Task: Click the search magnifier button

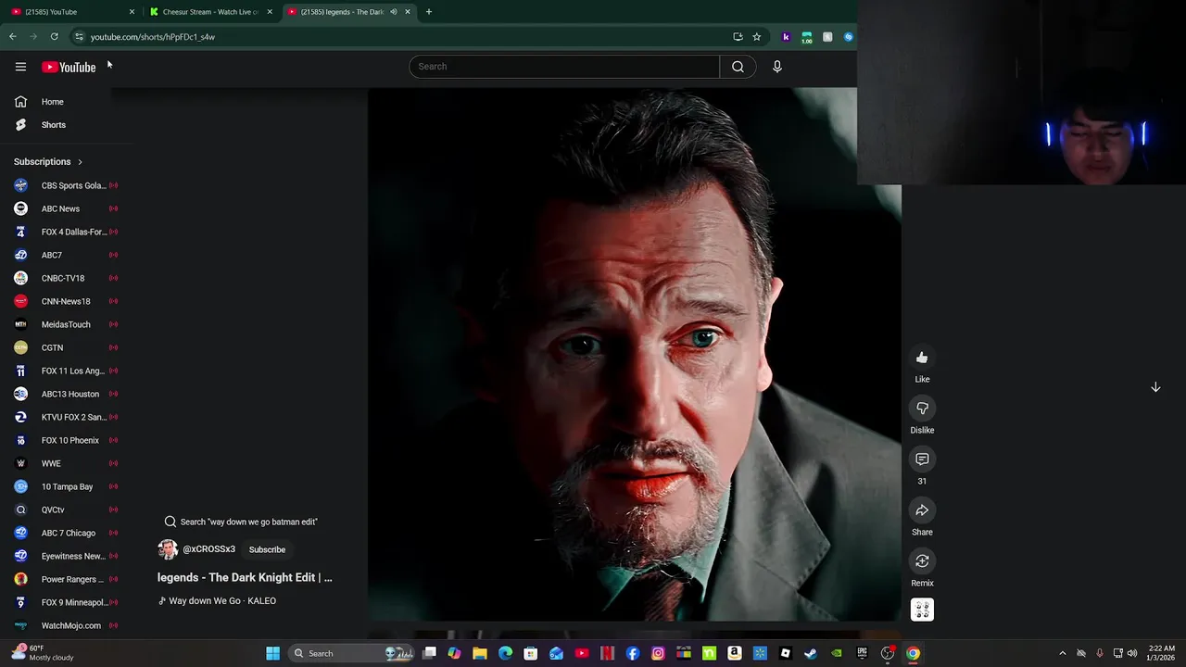Action: pos(738,67)
